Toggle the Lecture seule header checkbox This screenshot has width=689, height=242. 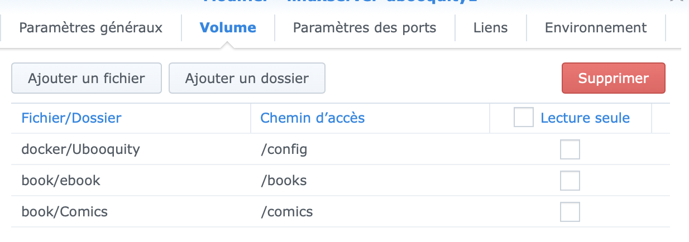pos(523,118)
